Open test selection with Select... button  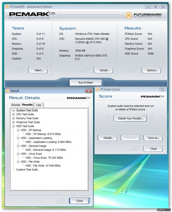coord(38,70)
